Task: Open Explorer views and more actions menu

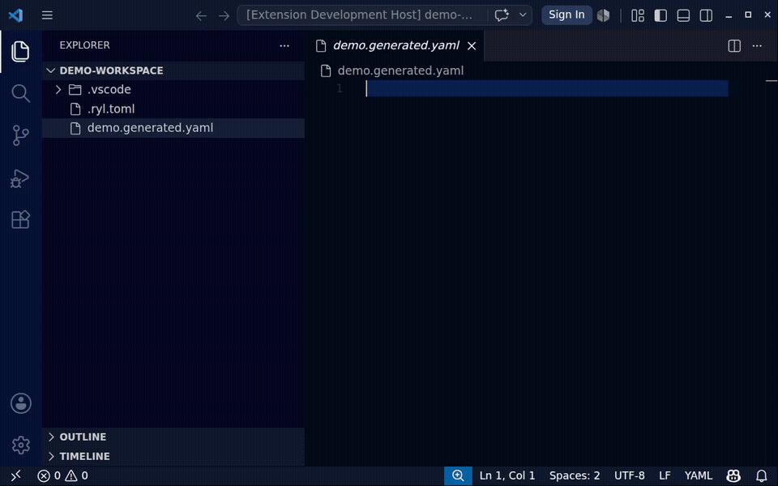Action: pos(284,45)
